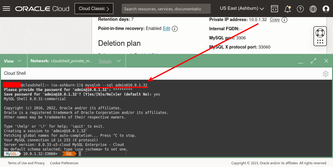Open Cookie Preferences link
The width and height of the screenshot is (333, 167).
[64, 163]
